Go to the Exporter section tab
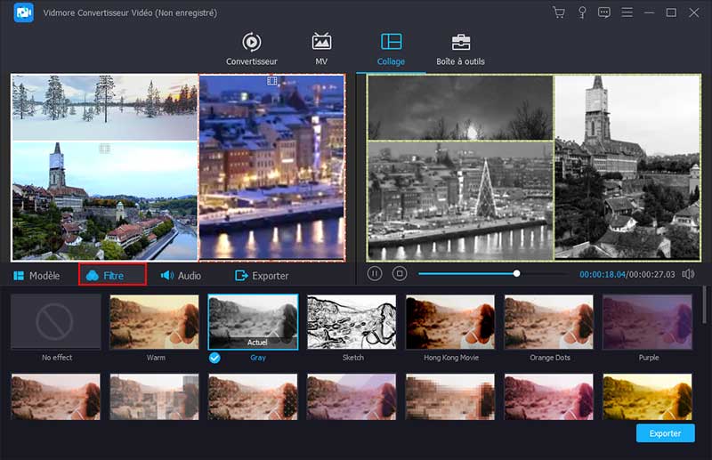This screenshot has height=460, width=712. point(262,276)
